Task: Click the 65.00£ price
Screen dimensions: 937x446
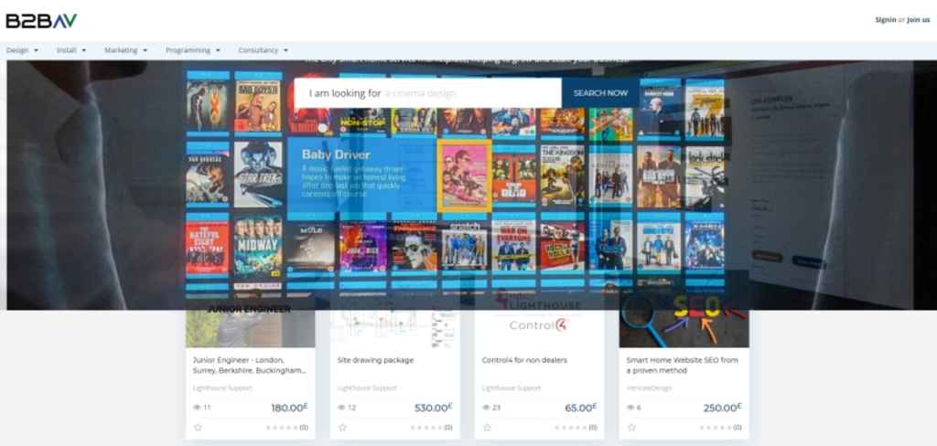Action: 581,408
